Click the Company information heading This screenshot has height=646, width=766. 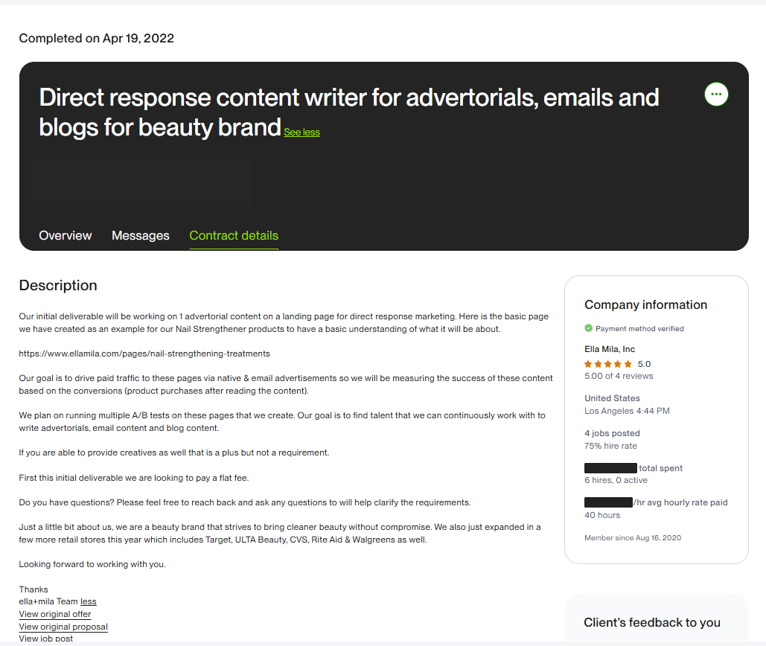pyautogui.click(x=646, y=304)
